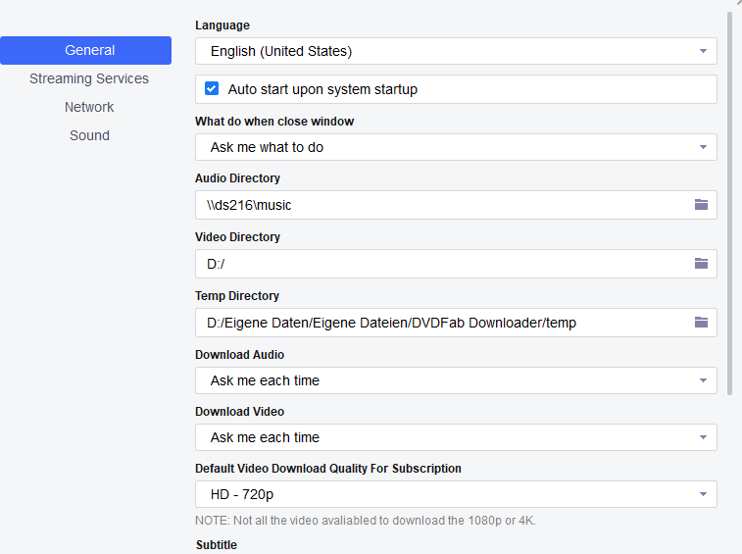This screenshot has width=742, height=554.
Task: Open the Network settings section
Action: click(x=89, y=107)
